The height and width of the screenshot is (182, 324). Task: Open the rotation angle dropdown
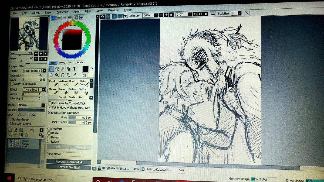tap(190, 14)
